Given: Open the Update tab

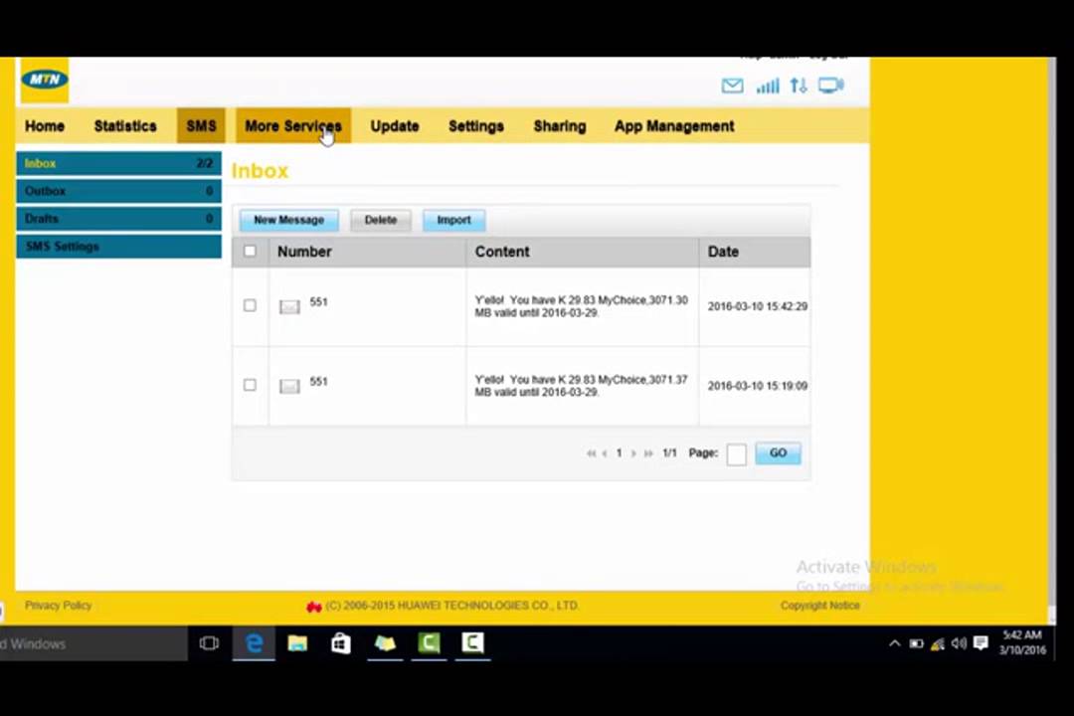Looking at the screenshot, I should coord(395,126).
